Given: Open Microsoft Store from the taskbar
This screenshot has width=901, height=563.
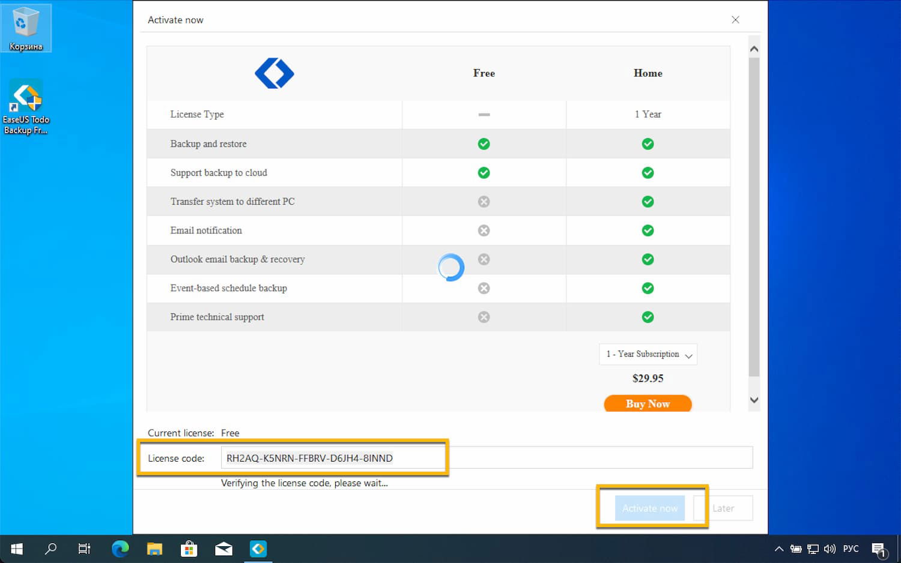Looking at the screenshot, I should coord(189,549).
